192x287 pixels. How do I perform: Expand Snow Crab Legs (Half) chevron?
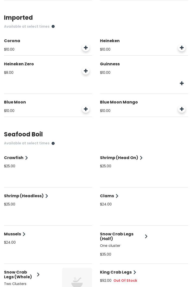click(146, 236)
